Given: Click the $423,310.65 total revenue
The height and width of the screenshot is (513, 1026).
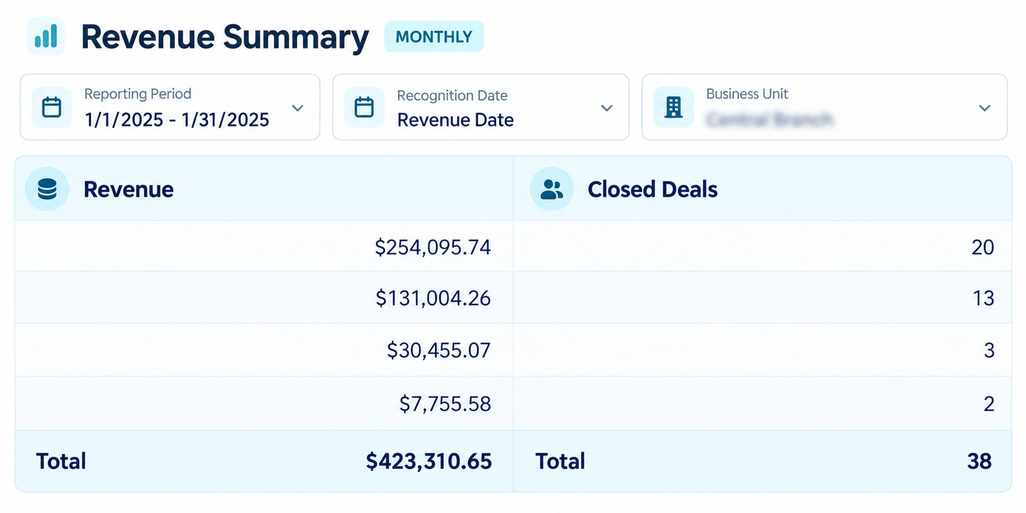Looking at the screenshot, I should pyautogui.click(x=429, y=461).
